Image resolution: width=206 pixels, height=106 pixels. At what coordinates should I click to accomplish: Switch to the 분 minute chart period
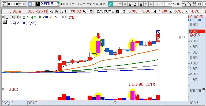coord(141,4)
